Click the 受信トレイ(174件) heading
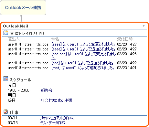This screenshot has width=149, height=127. point(27,33)
